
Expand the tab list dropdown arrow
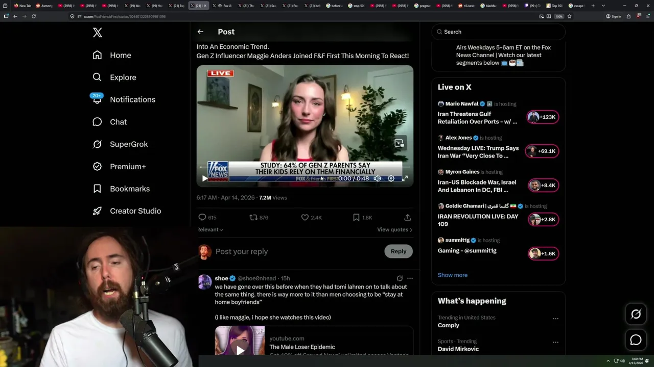click(603, 6)
